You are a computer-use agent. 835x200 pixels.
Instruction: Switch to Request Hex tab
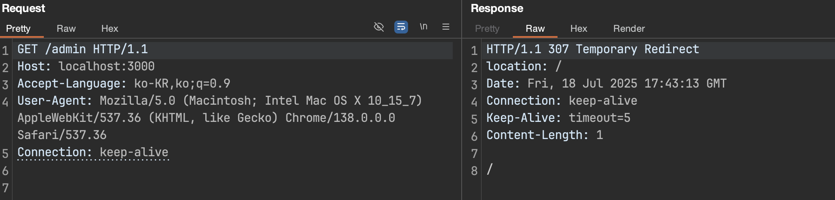[x=110, y=28]
